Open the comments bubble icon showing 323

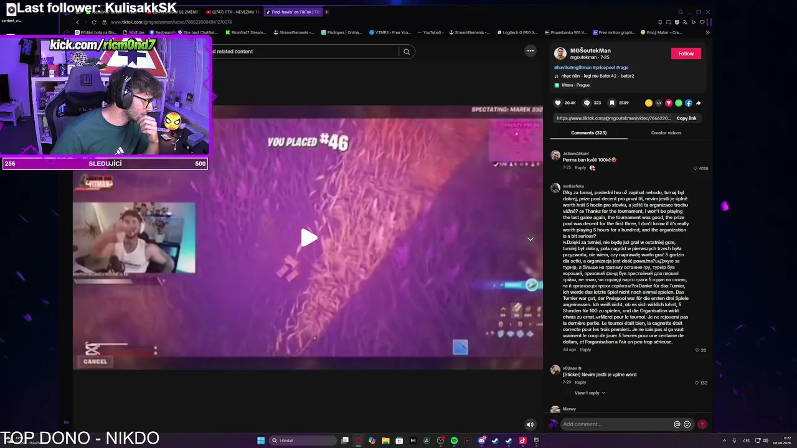587,103
